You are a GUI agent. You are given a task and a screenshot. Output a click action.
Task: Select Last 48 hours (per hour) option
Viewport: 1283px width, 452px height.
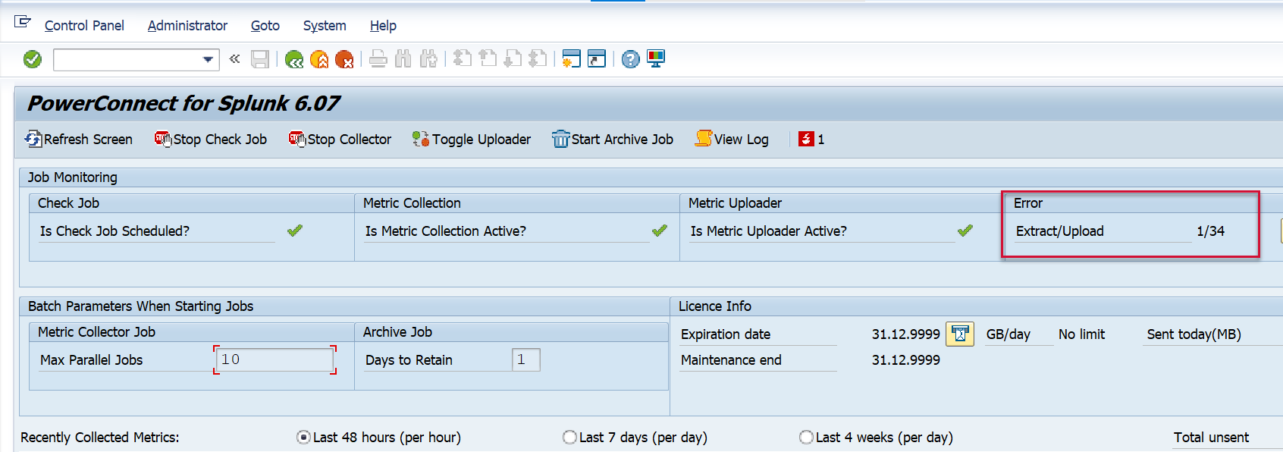pyautogui.click(x=304, y=438)
